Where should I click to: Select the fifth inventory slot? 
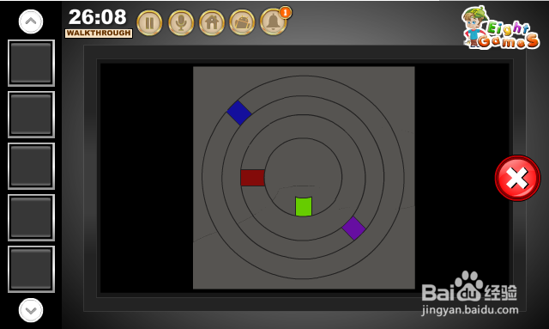[x=31, y=270]
